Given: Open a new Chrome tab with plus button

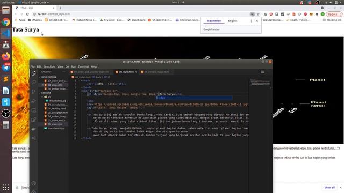Looking at the screenshot, I should (60, 8).
